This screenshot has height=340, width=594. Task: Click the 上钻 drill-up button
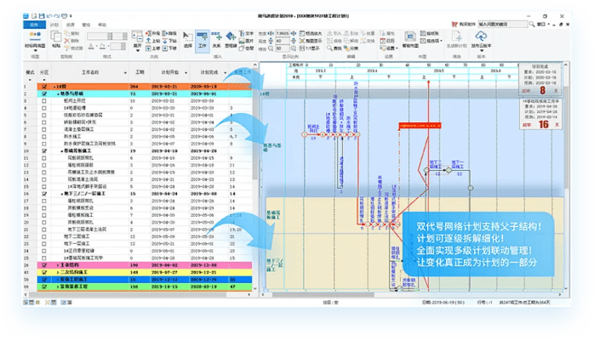pyautogui.click(x=153, y=41)
